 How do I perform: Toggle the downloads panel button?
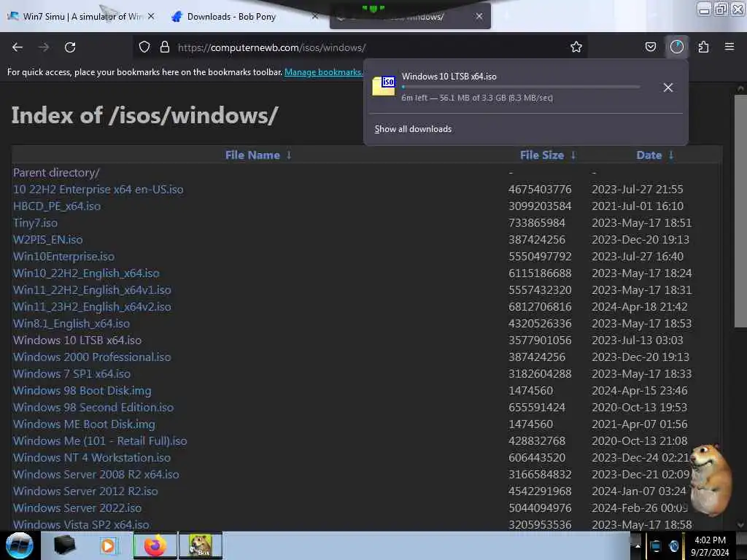point(676,47)
